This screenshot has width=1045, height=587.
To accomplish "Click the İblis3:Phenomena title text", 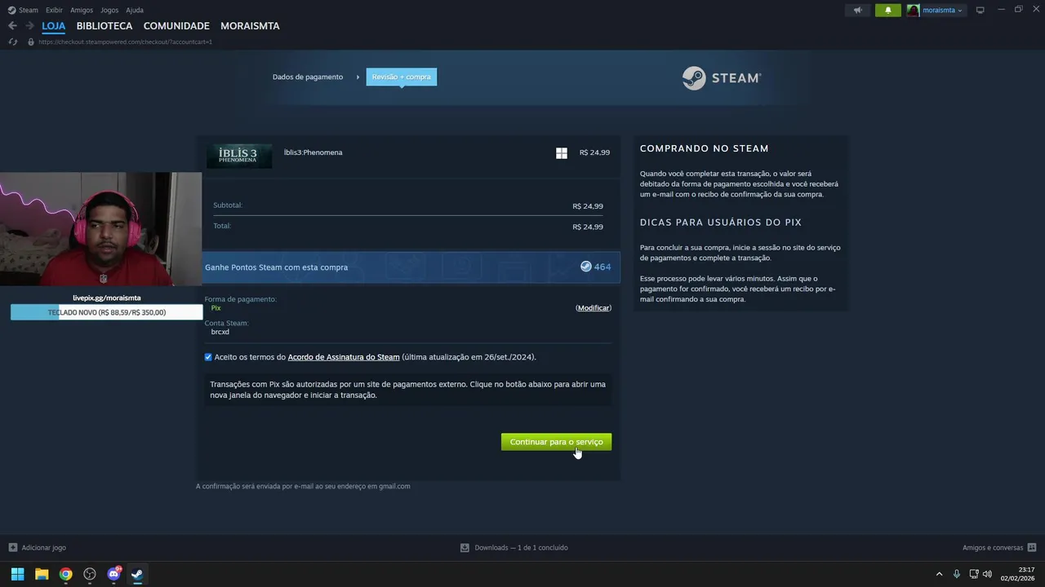I will (313, 152).
